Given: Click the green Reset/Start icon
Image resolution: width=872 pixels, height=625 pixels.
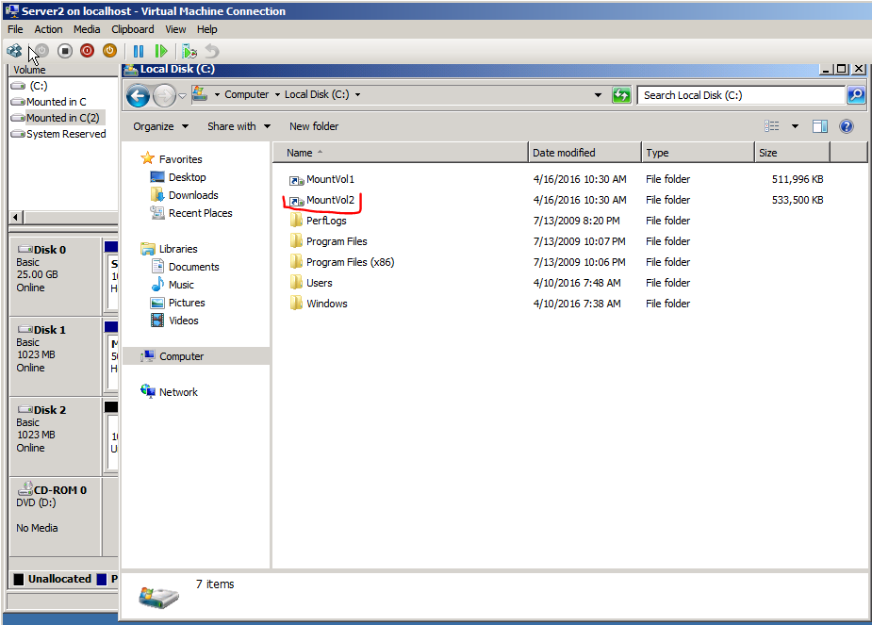Looking at the screenshot, I should click(x=161, y=51).
